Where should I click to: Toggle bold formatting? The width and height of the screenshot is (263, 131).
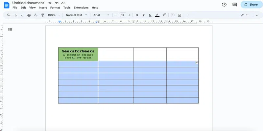(x=137, y=15)
